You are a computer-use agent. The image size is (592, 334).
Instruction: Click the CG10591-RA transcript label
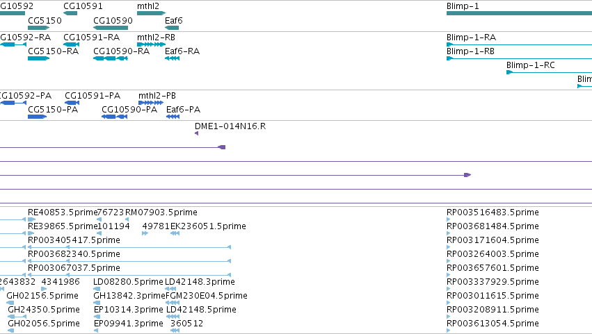pos(91,37)
